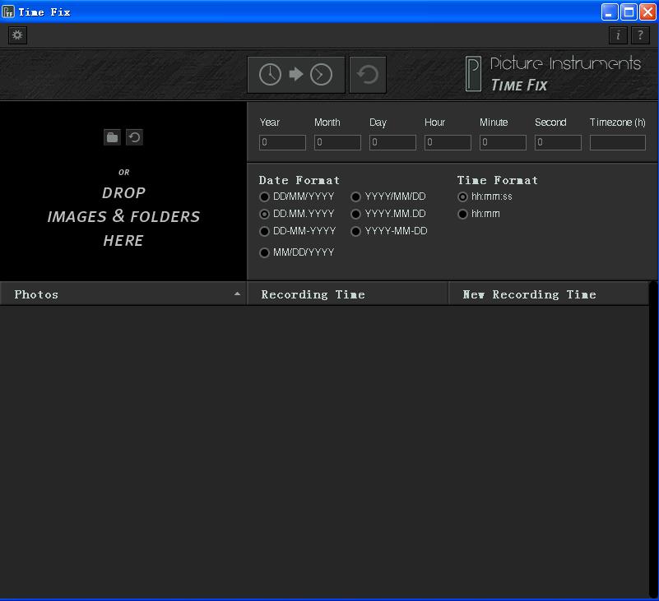Open help with the question mark icon
This screenshot has width=659, height=601.
click(640, 35)
